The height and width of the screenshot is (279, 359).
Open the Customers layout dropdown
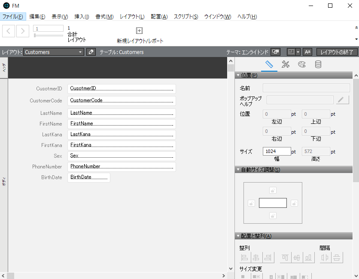click(54, 52)
